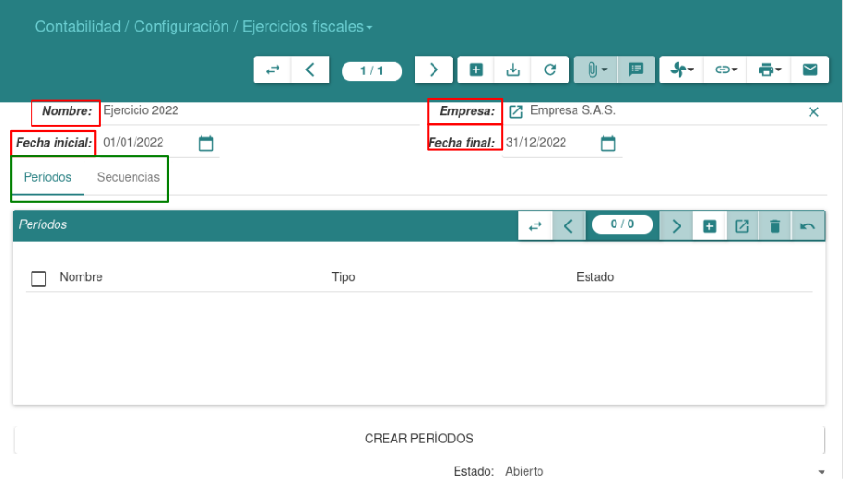
Task: Open selected period in Períodos list
Action: coord(742,226)
